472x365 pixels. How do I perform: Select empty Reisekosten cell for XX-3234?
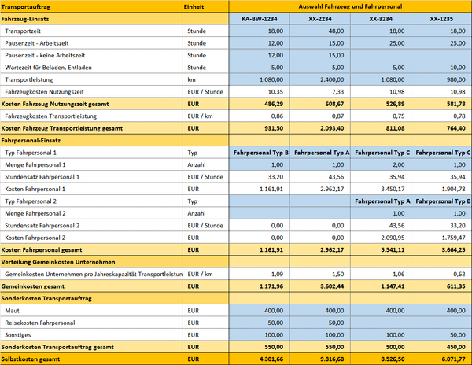tap(381, 323)
